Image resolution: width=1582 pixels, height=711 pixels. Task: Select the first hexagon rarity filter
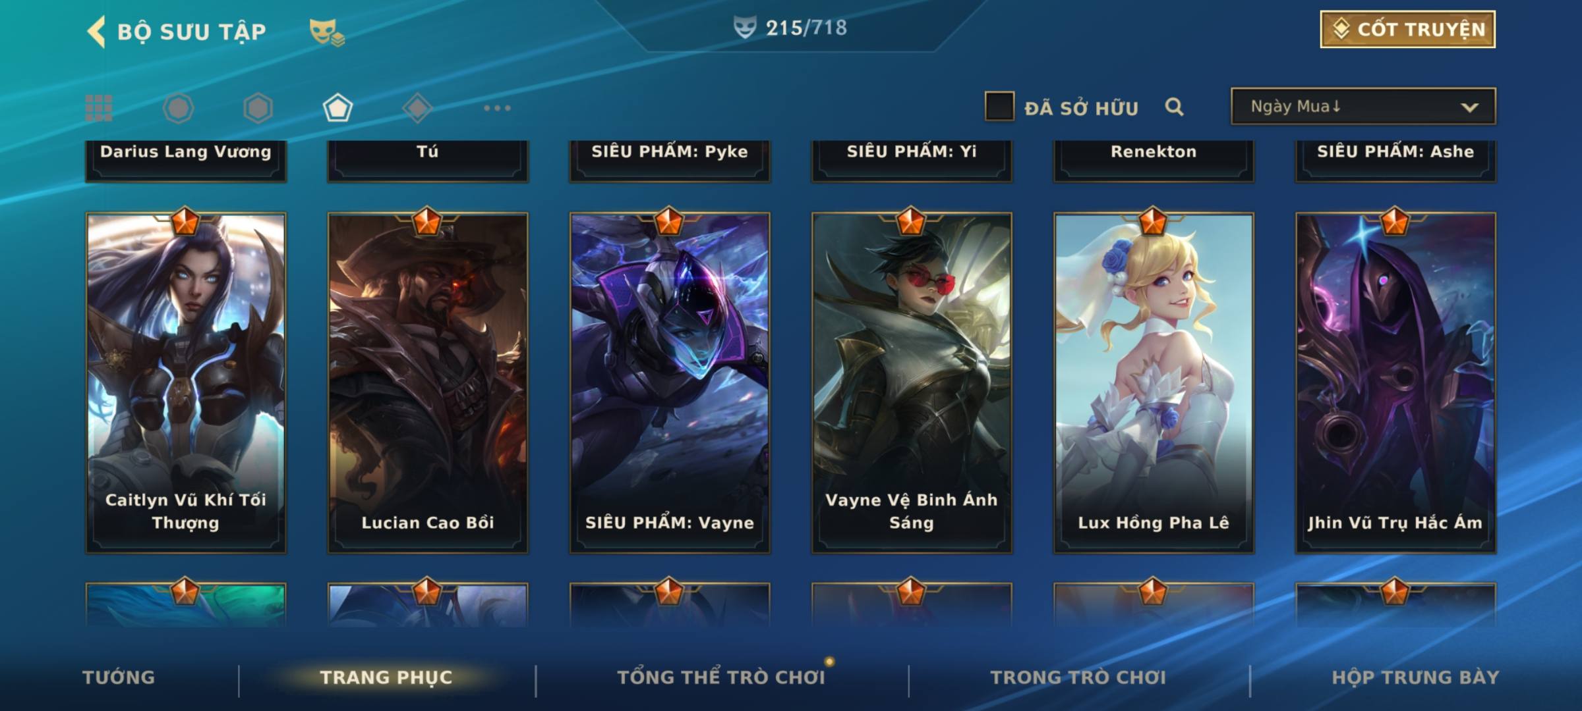178,108
